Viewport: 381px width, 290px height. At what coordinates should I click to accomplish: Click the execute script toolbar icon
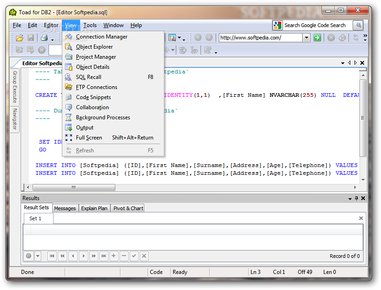[x=19, y=50]
